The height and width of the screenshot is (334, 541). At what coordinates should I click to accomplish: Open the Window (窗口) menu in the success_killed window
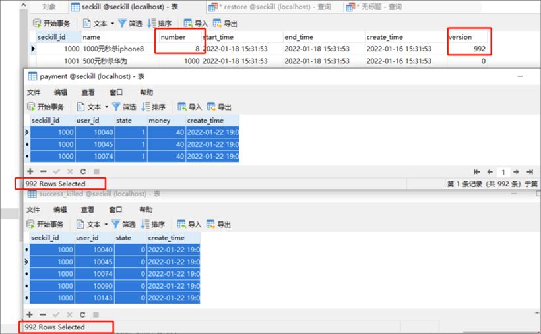tap(115, 209)
